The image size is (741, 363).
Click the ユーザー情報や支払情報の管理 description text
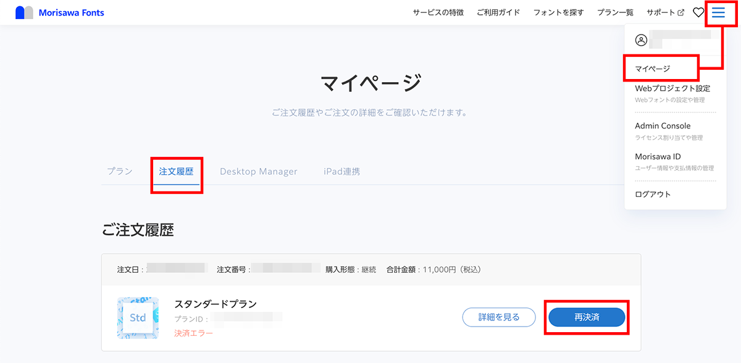coord(674,168)
